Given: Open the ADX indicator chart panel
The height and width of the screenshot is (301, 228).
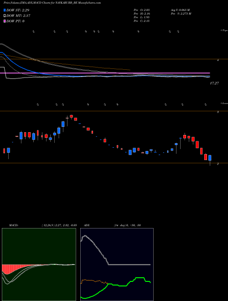Looking at the screenshot, I should point(117,265).
